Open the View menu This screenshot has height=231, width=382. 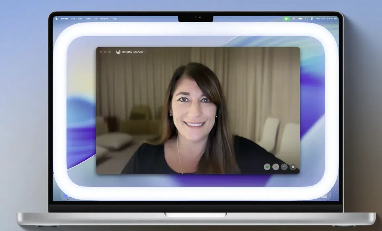click(88, 19)
